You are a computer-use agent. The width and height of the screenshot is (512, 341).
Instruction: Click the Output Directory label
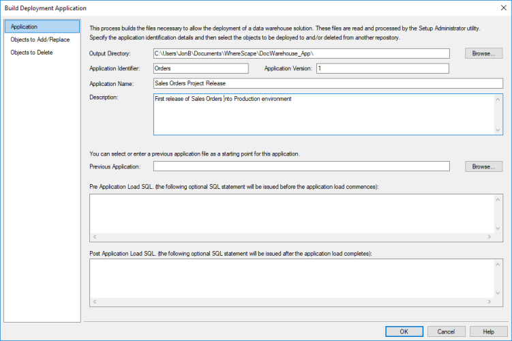(x=110, y=54)
